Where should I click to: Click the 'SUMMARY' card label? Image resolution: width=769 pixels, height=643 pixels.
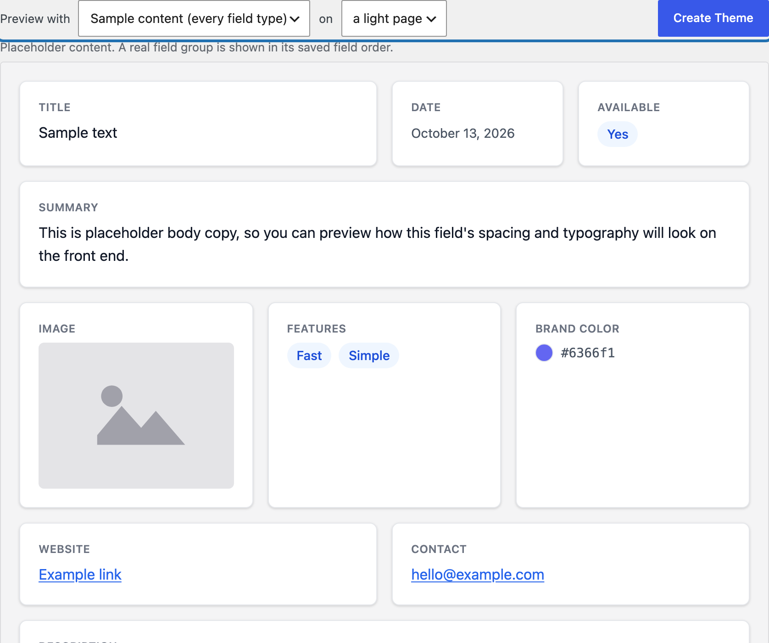pyautogui.click(x=68, y=208)
